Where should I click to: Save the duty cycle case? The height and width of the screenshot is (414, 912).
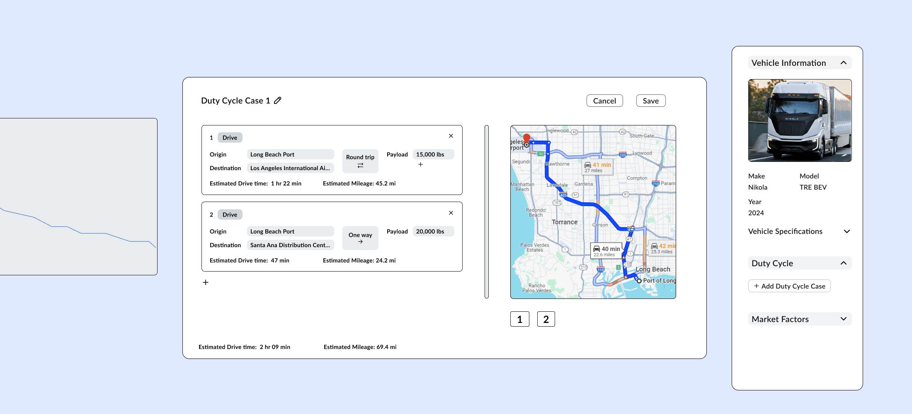(651, 101)
